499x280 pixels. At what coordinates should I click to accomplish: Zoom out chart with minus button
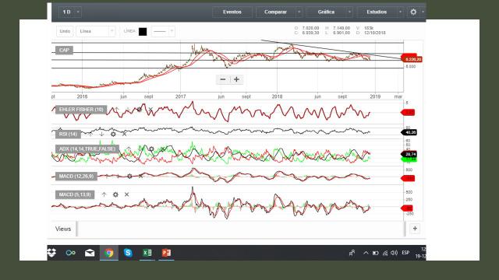(223, 79)
